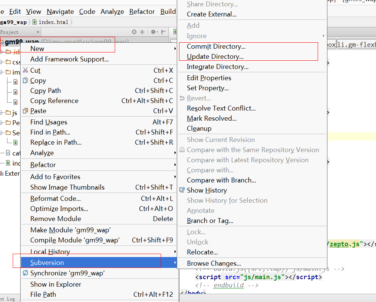The width and height of the screenshot is (376, 302).
Task: Select Add Framework Support...
Action: click(99, 59)
